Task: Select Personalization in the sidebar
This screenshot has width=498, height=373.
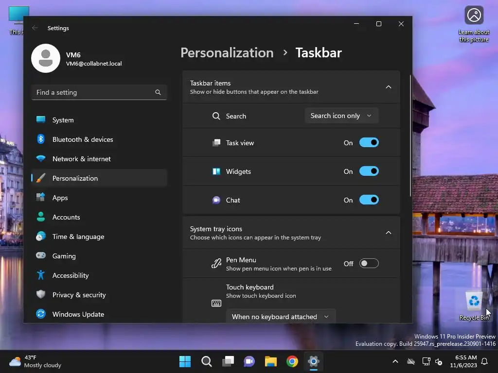Action: (99, 178)
